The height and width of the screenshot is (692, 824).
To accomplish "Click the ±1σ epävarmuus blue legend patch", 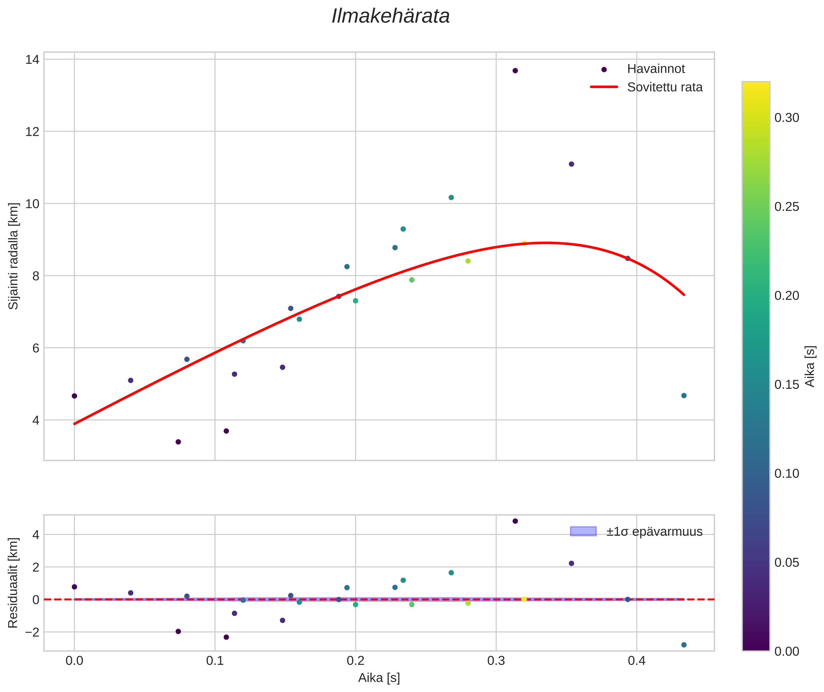I will point(583,531).
